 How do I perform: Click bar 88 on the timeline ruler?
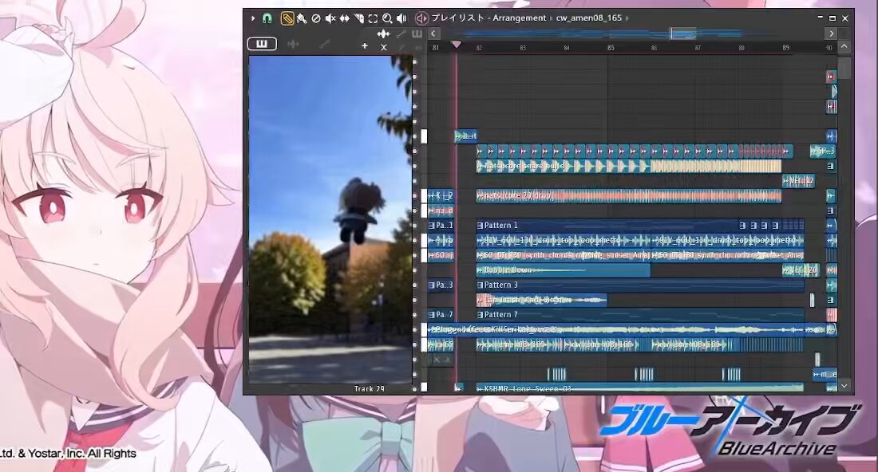click(742, 48)
